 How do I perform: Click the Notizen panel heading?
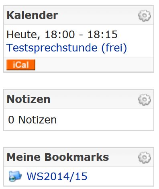pos(29,99)
